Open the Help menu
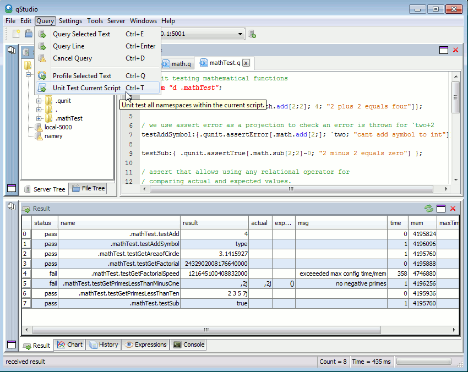The width and height of the screenshot is (468, 372). coord(168,21)
